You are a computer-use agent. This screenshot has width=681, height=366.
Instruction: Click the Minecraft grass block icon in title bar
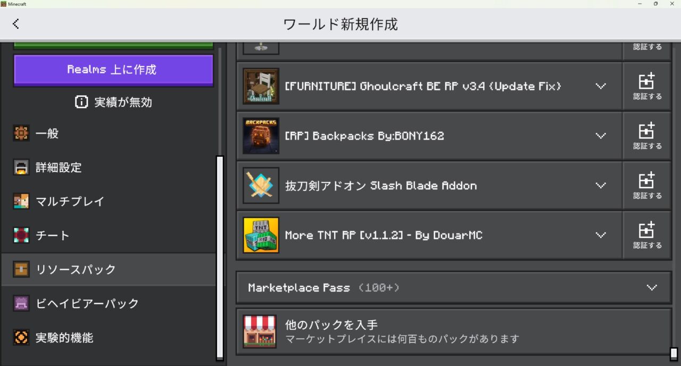coord(4,4)
